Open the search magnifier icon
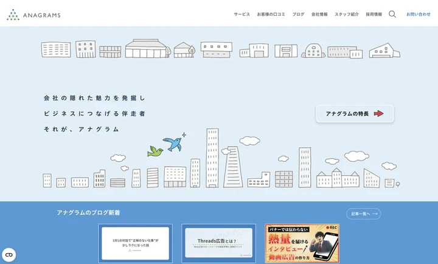 point(392,14)
